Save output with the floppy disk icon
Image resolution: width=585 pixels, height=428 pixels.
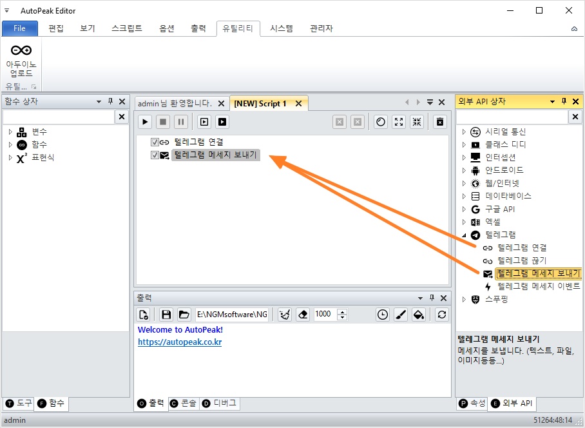166,315
